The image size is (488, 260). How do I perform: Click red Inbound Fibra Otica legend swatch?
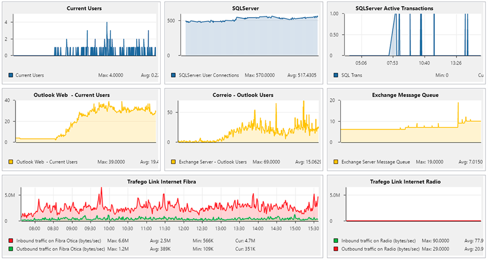pyautogui.click(x=11, y=241)
